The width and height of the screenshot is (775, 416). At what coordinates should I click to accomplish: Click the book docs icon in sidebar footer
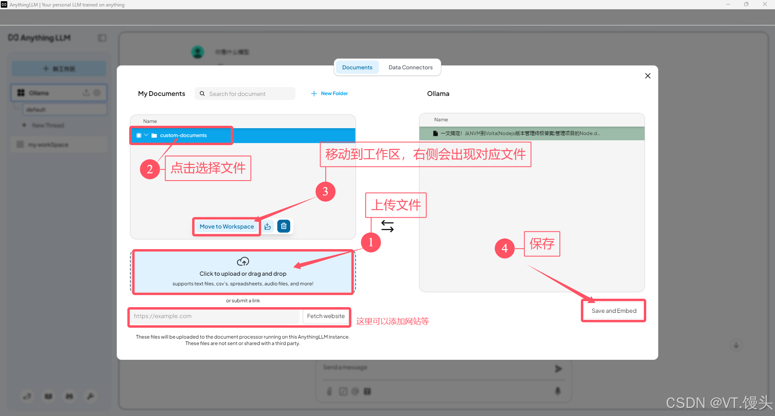pos(48,396)
